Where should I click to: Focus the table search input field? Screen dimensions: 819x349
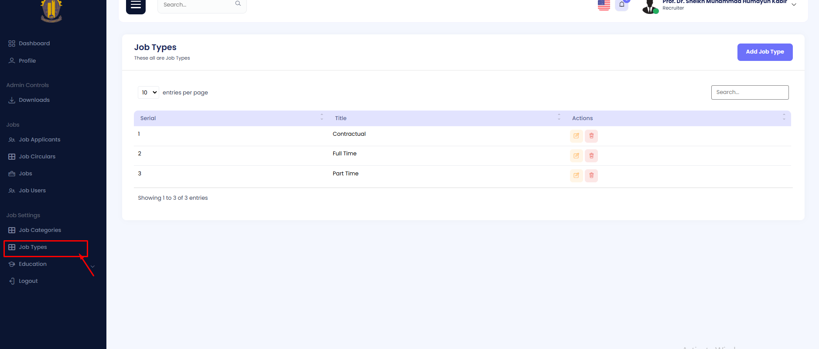[x=750, y=92]
